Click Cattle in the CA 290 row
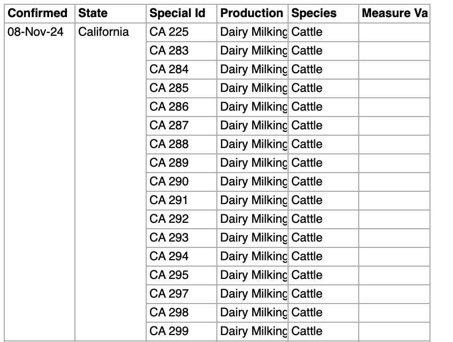The height and width of the screenshot is (342, 453). click(x=307, y=182)
